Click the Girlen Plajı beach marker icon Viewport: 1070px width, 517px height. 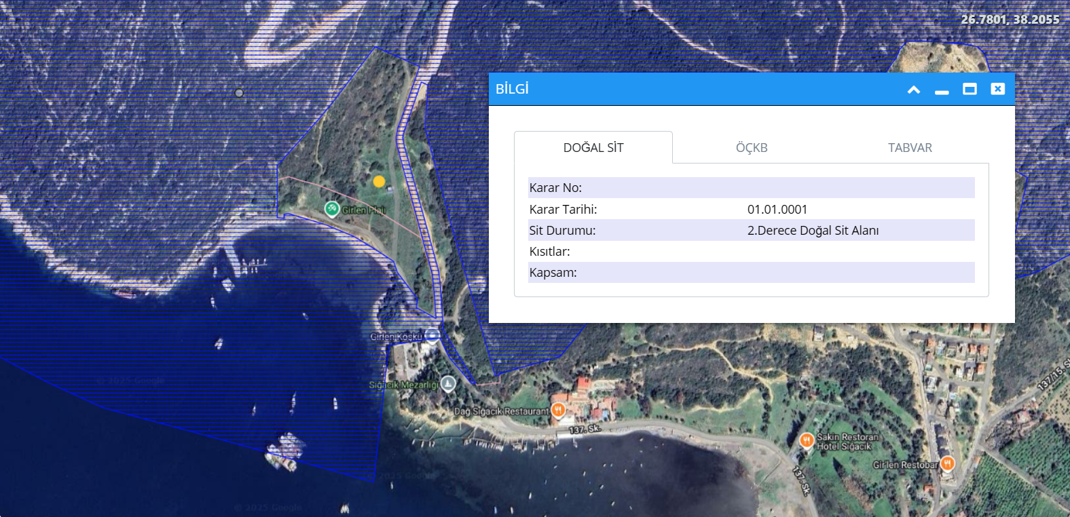tap(332, 209)
